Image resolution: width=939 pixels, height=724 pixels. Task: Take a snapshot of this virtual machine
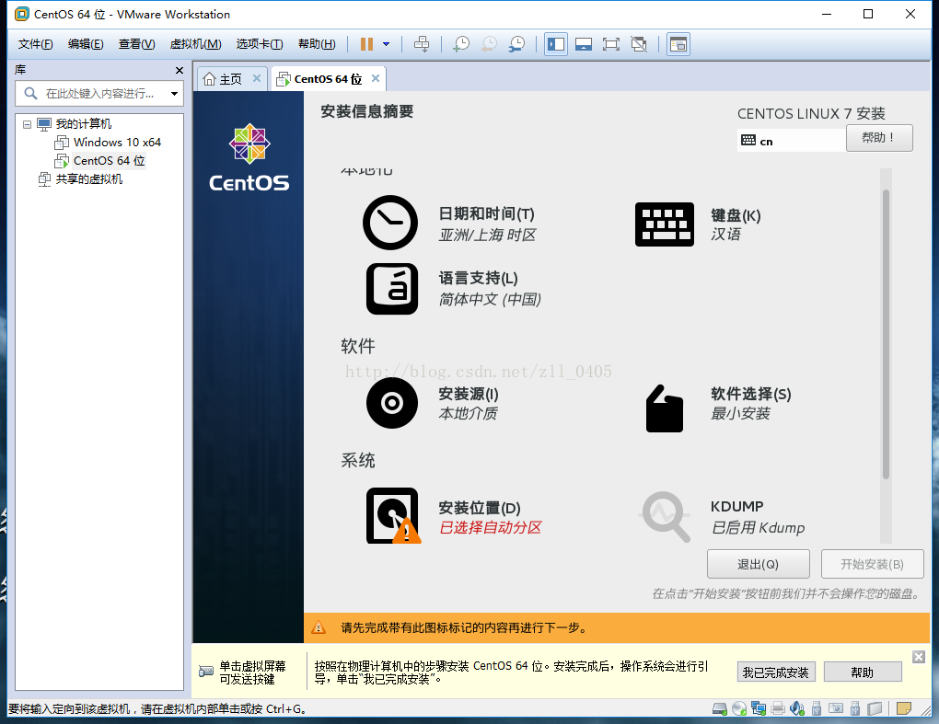coord(461,44)
